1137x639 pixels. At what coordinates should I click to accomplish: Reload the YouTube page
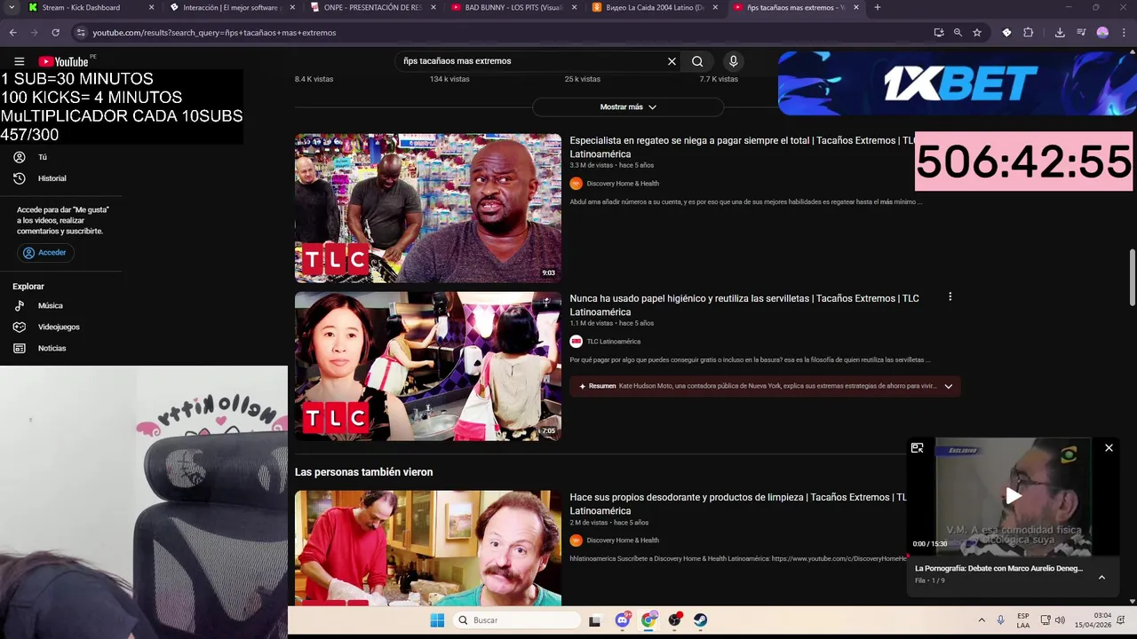click(55, 32)
